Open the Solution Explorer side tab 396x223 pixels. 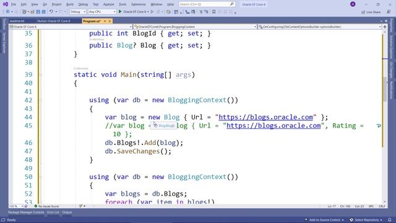pyautogui.click(x=392, y=47)
